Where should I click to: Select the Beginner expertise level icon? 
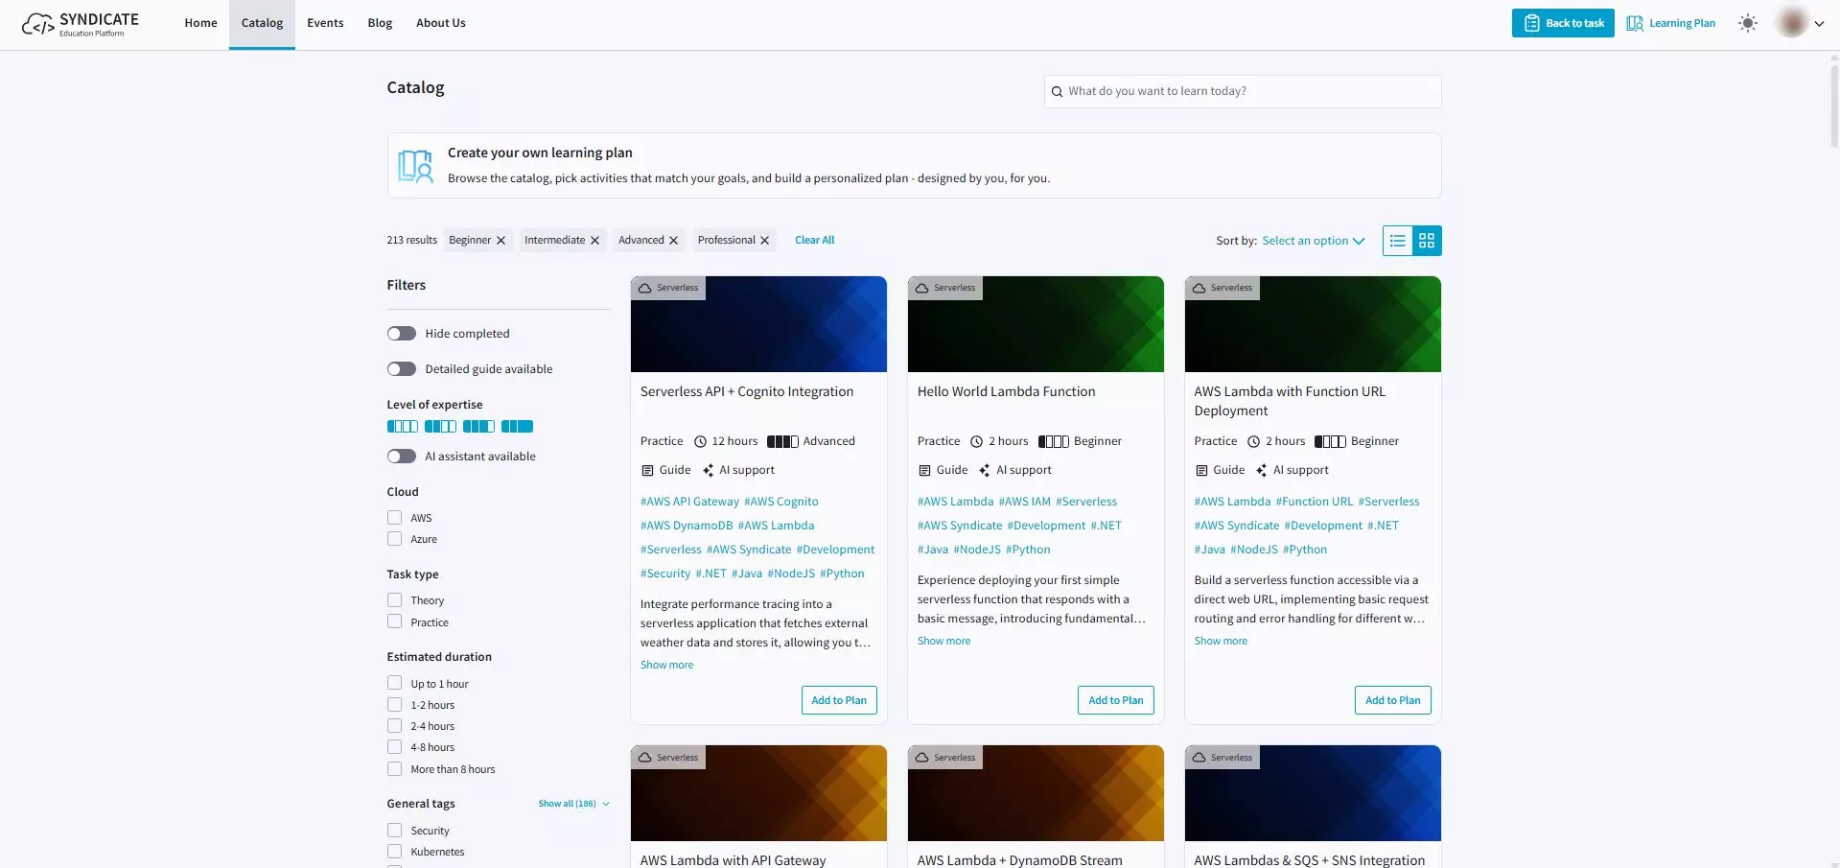(x=403, y=427)
